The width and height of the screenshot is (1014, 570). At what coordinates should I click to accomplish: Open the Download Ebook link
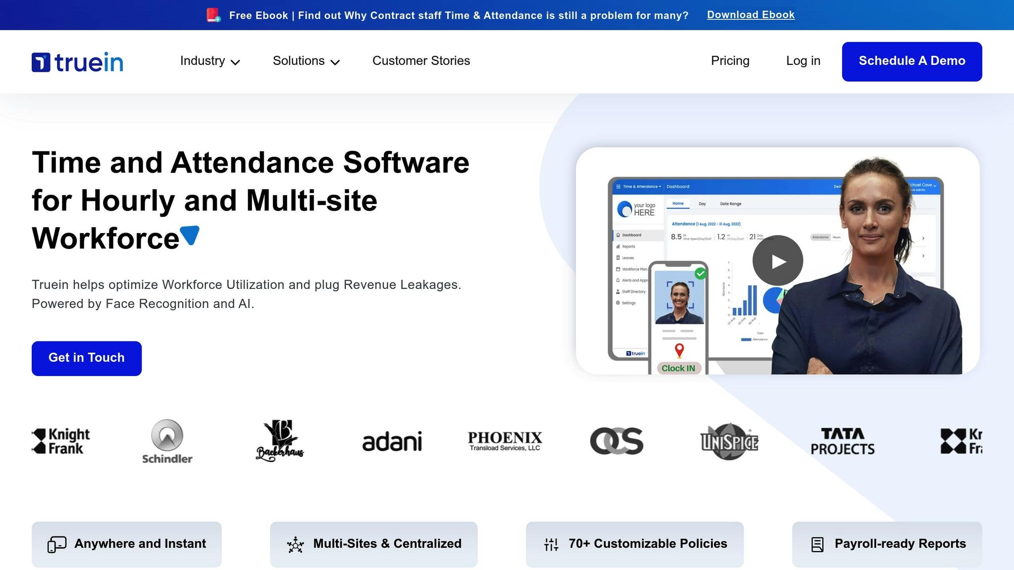pos(751,15)
